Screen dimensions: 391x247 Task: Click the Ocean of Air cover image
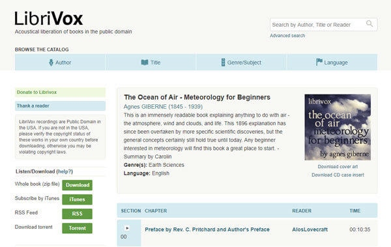click(338, 127)
